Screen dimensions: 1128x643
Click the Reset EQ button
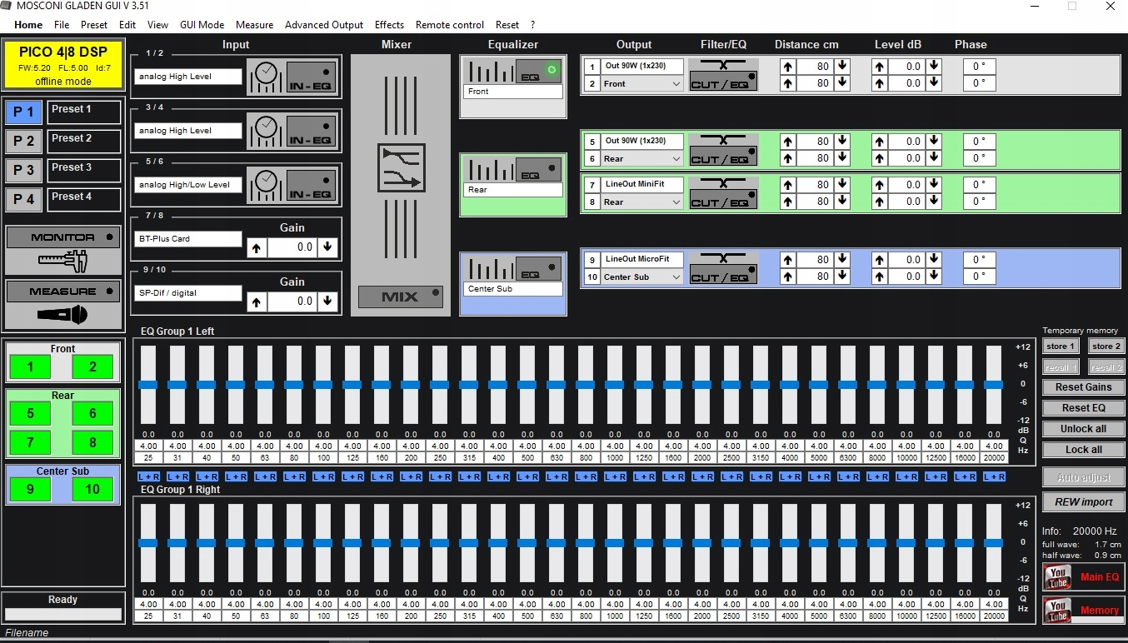coord(1083,408)
